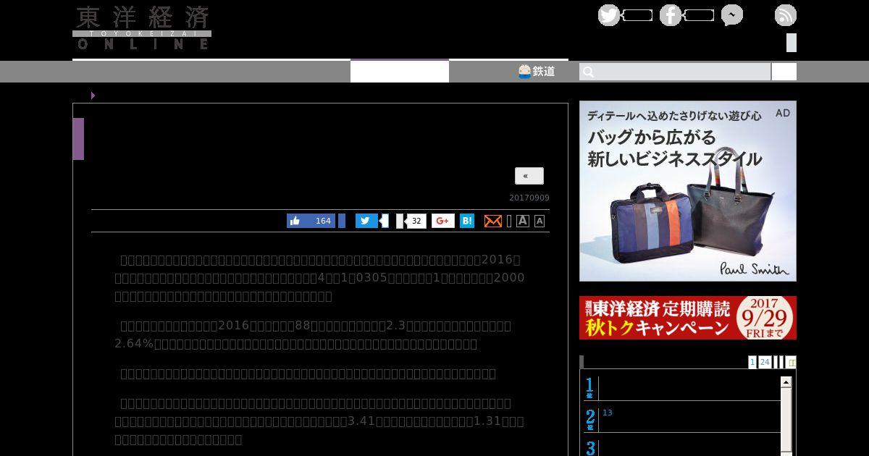Image resolution: width=869 pixels, height=456 pixels.
Task: Open the RSS feed icon
Action: coord(786,15)
